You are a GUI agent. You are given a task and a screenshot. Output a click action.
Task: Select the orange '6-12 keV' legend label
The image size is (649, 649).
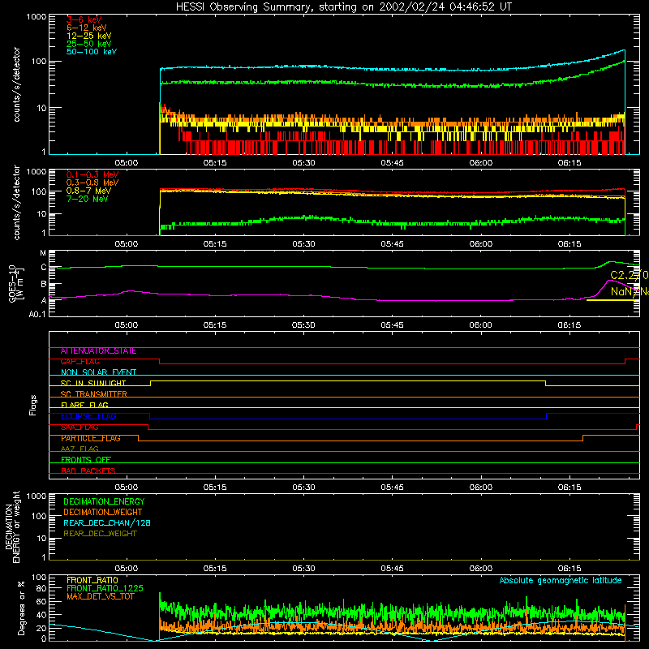pos(87,28)
